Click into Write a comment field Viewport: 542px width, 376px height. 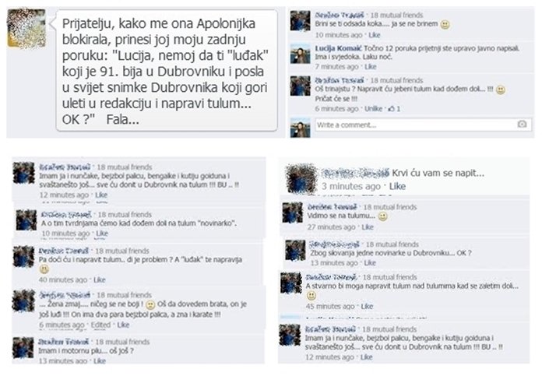pos(423,125)
